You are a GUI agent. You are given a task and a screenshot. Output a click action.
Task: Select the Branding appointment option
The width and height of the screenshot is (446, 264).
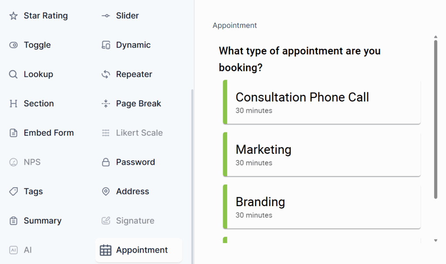(x=322, y=206)
